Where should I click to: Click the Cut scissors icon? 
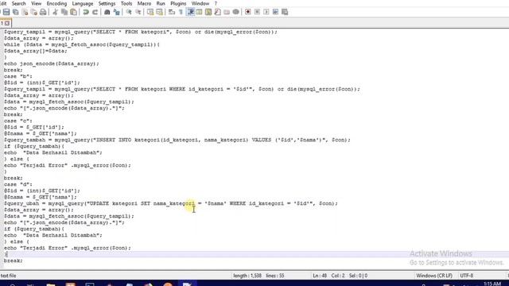(55, 12)
